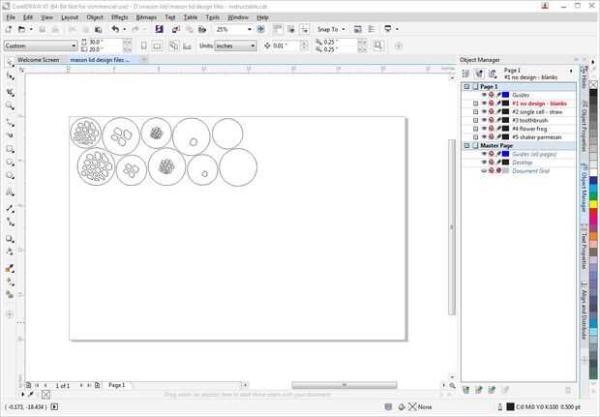The height and width of the screenshot is (417, 600).
Task: Click the Show Object Properties icon in Object Manager
Action: click(x=465, y=74)
